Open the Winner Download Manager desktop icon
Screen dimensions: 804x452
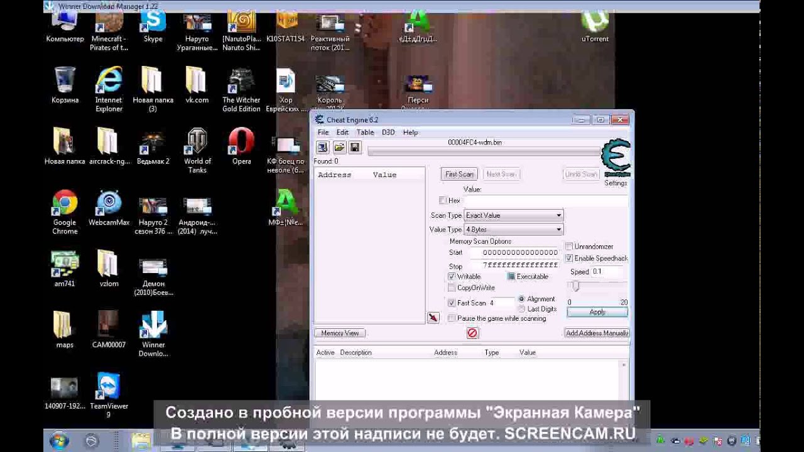153,334
